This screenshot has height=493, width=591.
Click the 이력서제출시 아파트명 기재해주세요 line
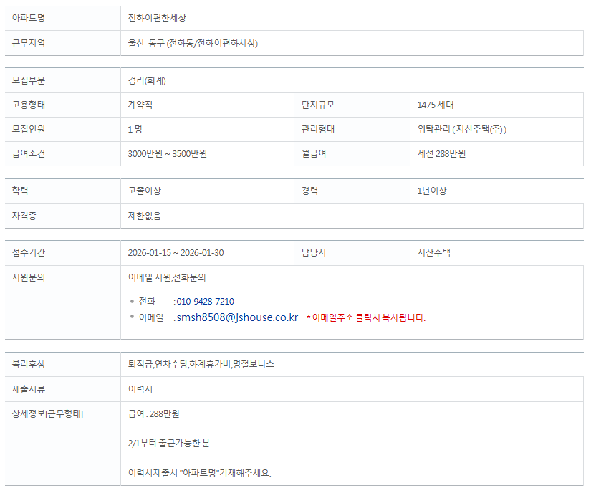click(x=199, y=473)
